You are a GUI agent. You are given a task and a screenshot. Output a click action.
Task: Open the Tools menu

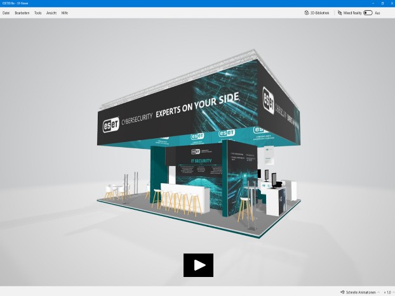[x=38, y=13]
